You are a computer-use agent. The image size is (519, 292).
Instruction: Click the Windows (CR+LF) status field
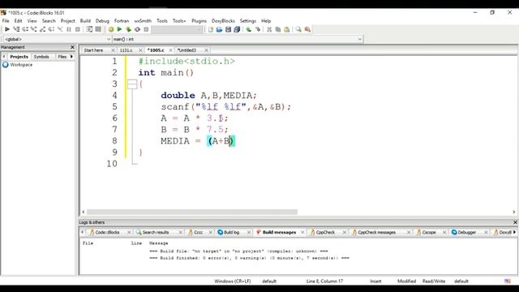[233, 281]
